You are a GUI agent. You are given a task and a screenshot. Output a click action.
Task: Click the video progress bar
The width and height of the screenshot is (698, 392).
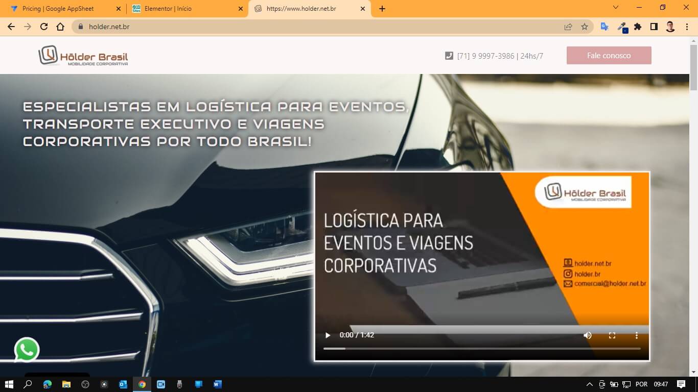pos(481,349)
